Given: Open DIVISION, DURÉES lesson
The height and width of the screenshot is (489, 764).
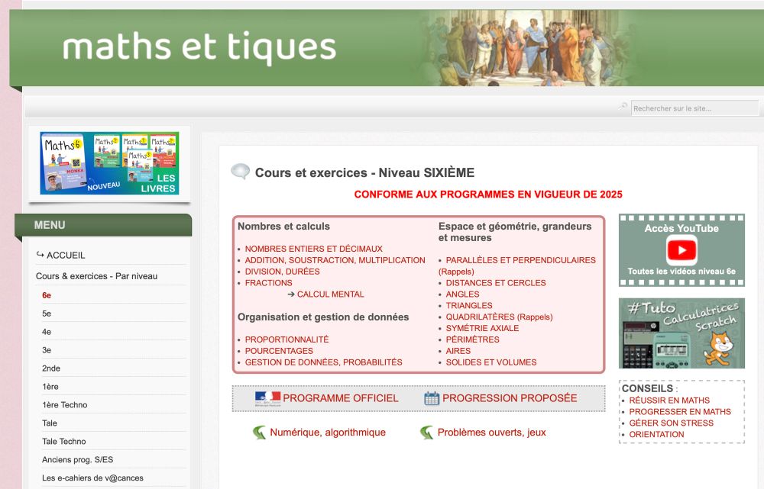Looking at the screenshot, I should (283, 272).
